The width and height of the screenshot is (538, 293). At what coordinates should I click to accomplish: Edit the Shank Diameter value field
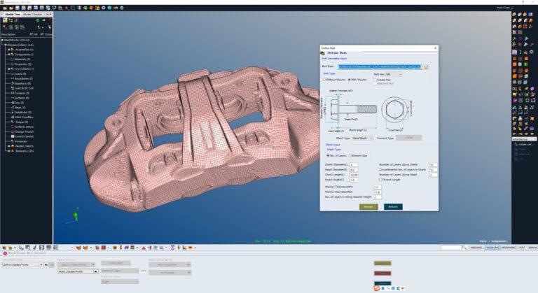(354, 165)
